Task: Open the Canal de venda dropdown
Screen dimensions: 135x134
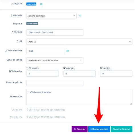Action: pos(55,60)
